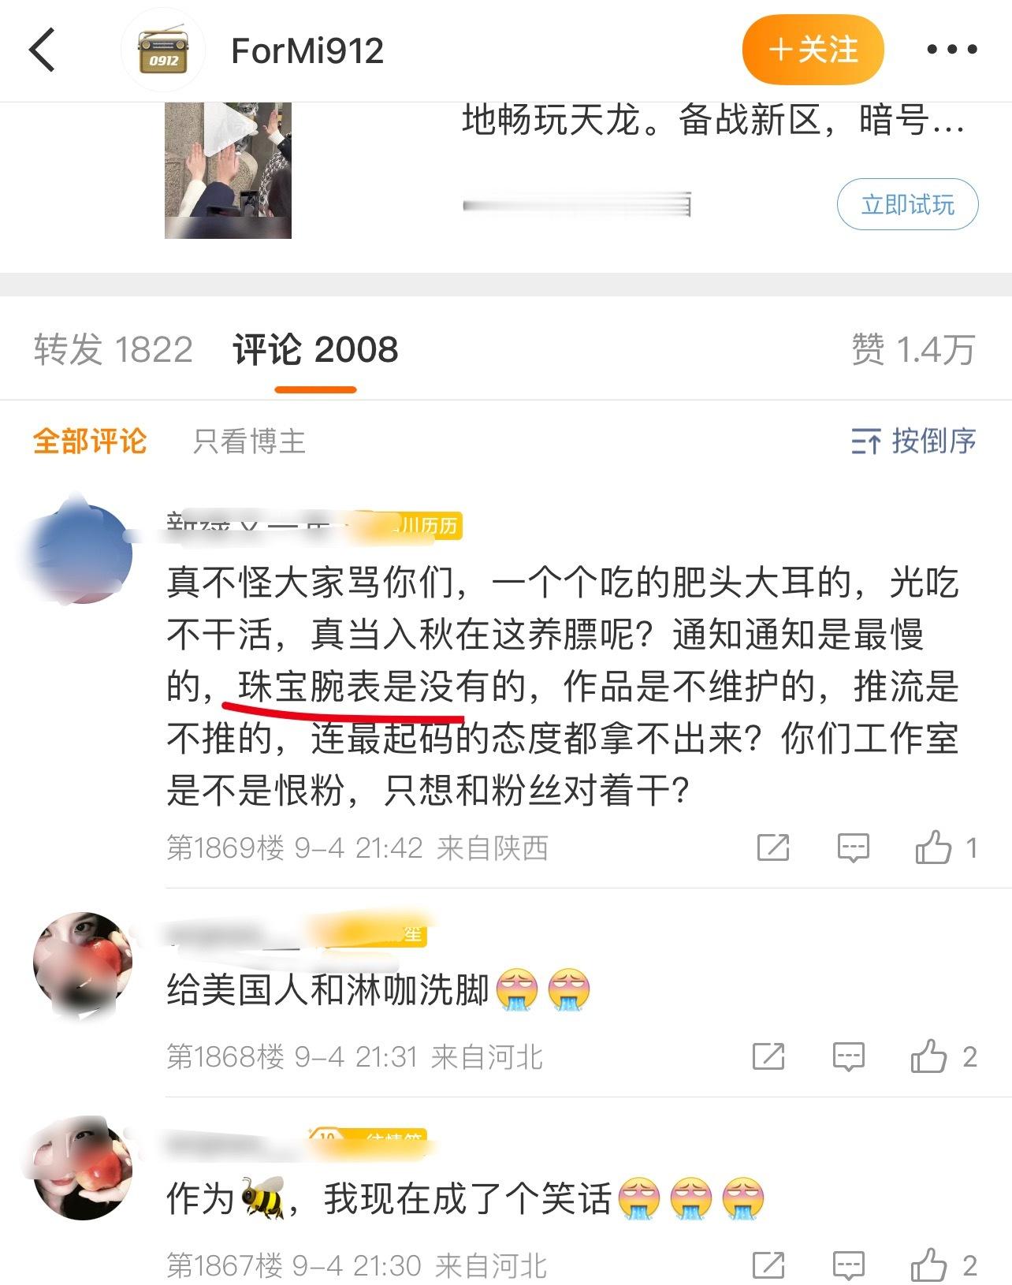Tap the 立即试玩 button
This screenshot has width=1012, height=1285.
click(907, 205)
